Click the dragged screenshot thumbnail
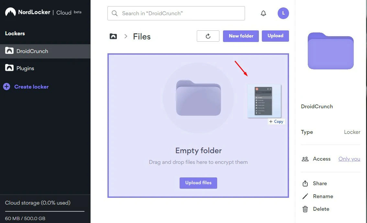 [x=264, y=101]
